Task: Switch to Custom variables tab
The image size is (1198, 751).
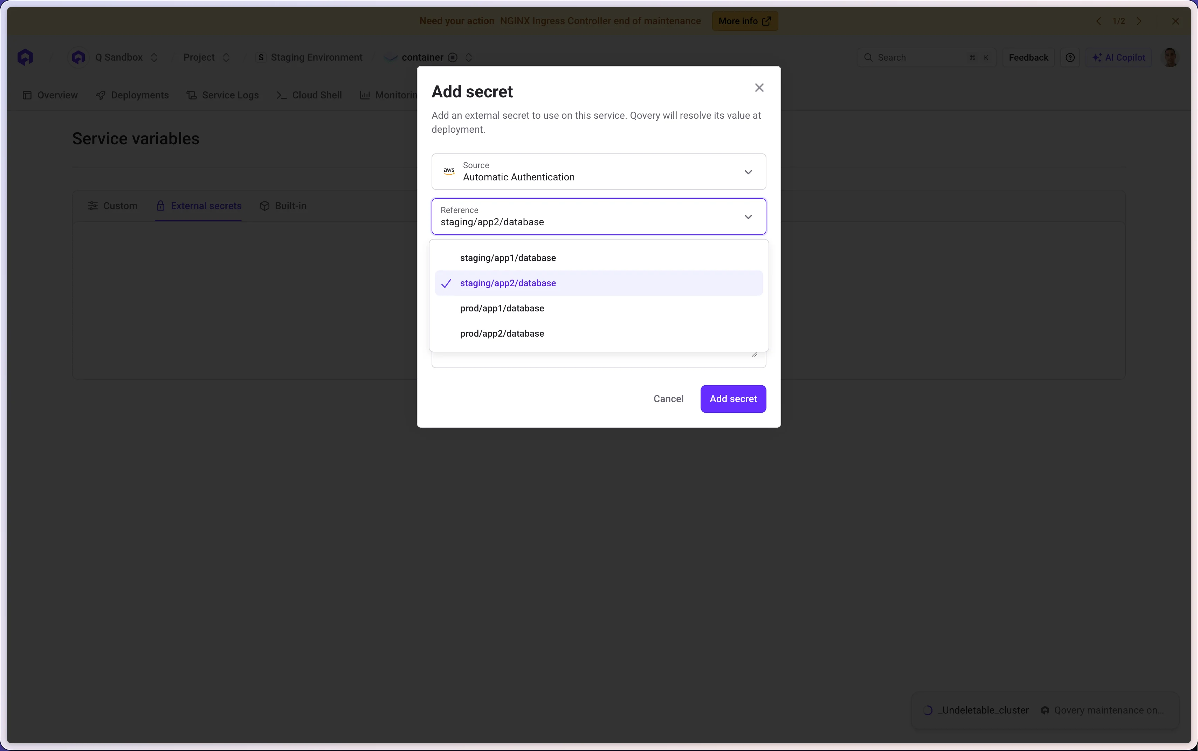Action: (x=113, y=206)
